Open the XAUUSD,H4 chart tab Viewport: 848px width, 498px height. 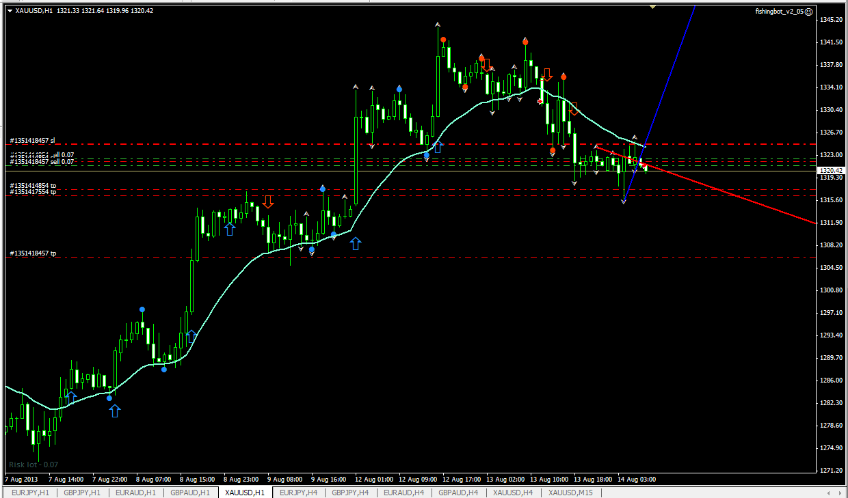(x=513, y=493)
